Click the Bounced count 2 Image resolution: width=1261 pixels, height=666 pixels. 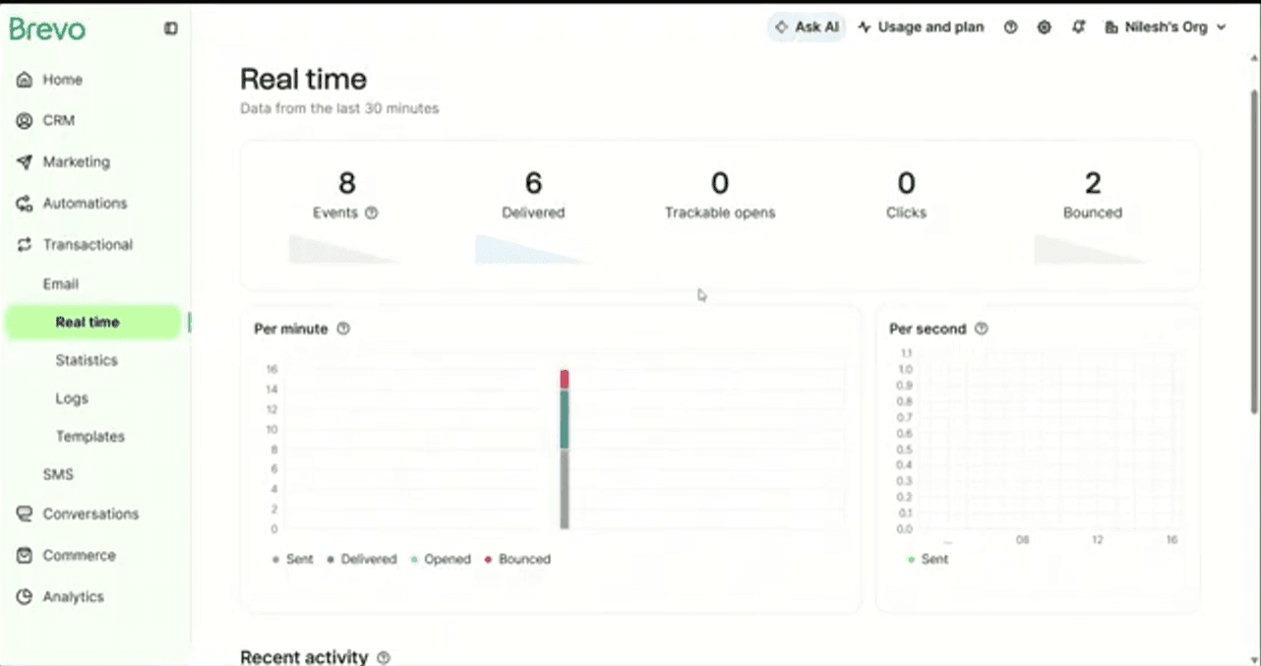(x=1093, y=183)
